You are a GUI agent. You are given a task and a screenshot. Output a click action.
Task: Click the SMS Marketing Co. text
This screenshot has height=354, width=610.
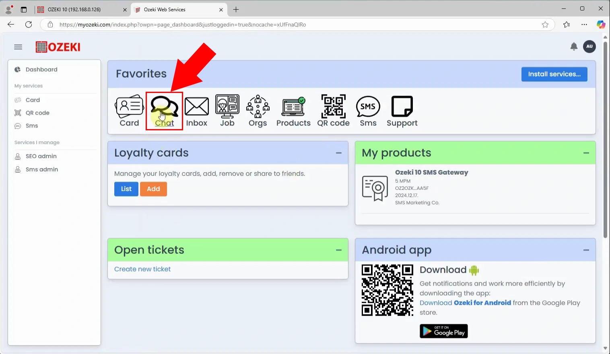tap(417, 203)
